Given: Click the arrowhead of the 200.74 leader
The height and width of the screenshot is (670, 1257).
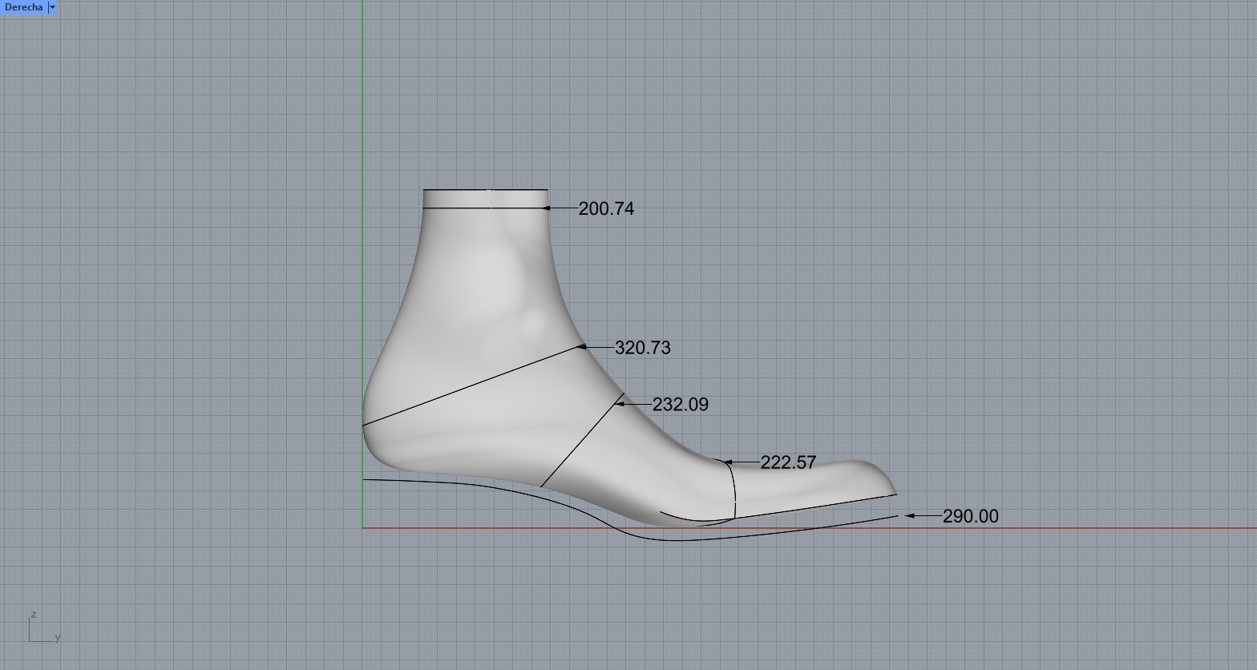Looking at the screenshot, I should 546,208.
